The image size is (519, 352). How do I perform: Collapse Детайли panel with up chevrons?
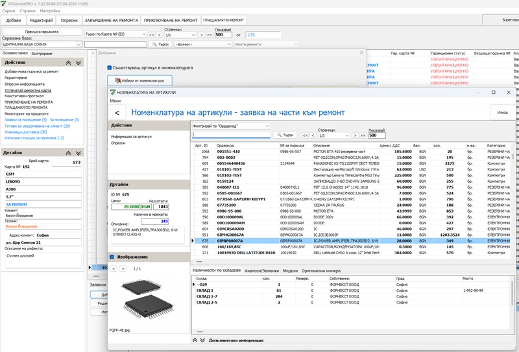pyautogui.click(x=68, y=153)
